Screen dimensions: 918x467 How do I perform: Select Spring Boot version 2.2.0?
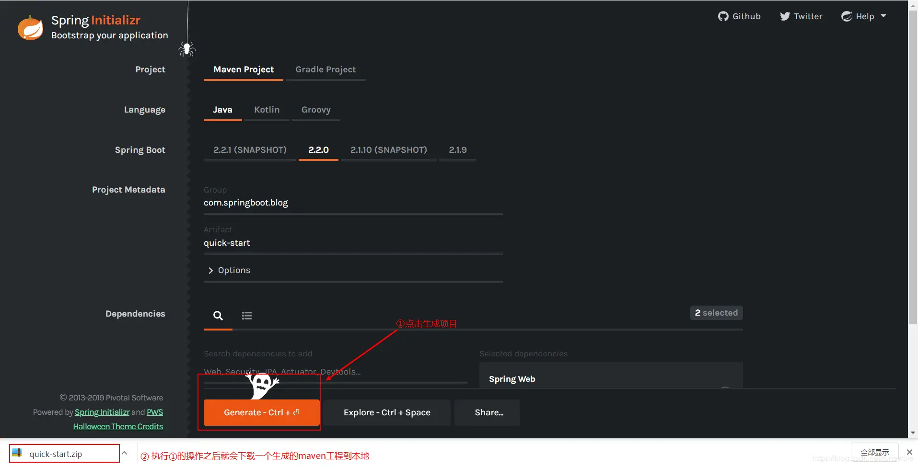coord(318,150)
